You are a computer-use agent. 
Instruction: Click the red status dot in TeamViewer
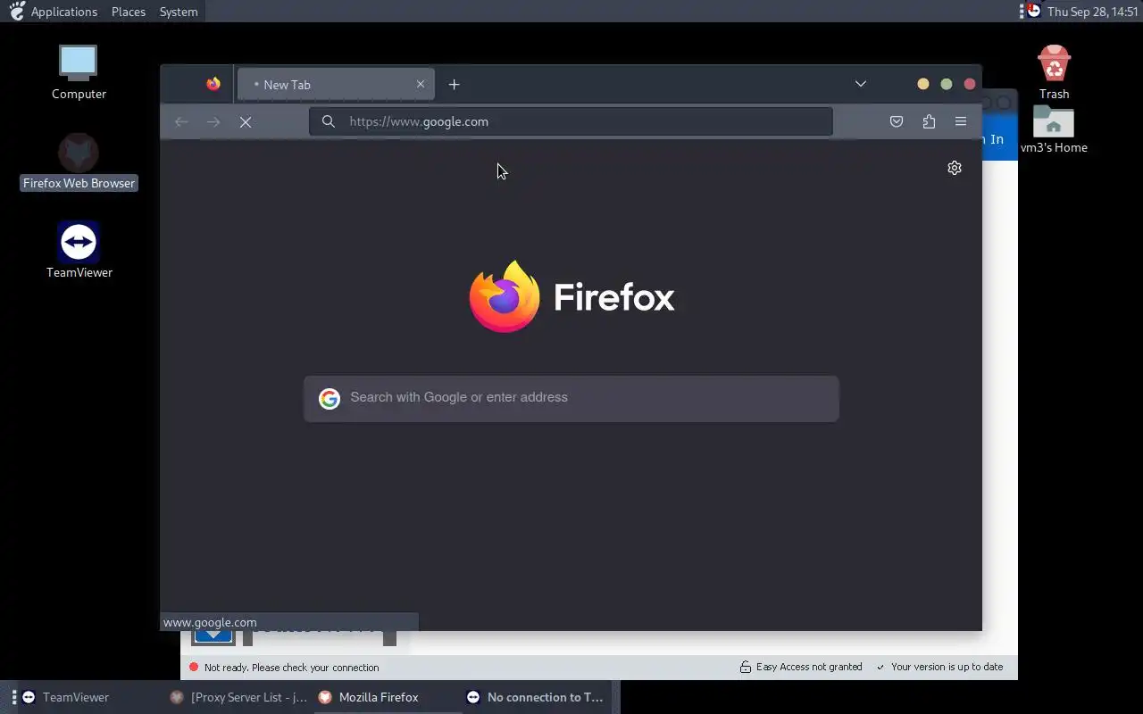tap(193, 667)
